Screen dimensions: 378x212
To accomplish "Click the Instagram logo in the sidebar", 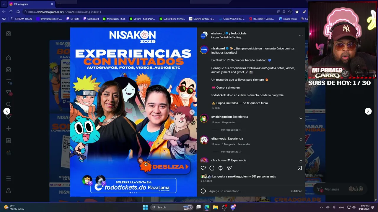I will point(9,34).
